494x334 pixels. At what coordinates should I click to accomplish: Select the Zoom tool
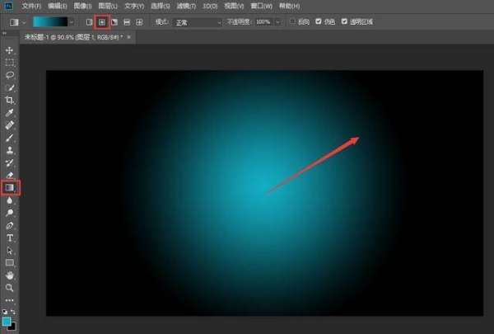click(10, 288)
